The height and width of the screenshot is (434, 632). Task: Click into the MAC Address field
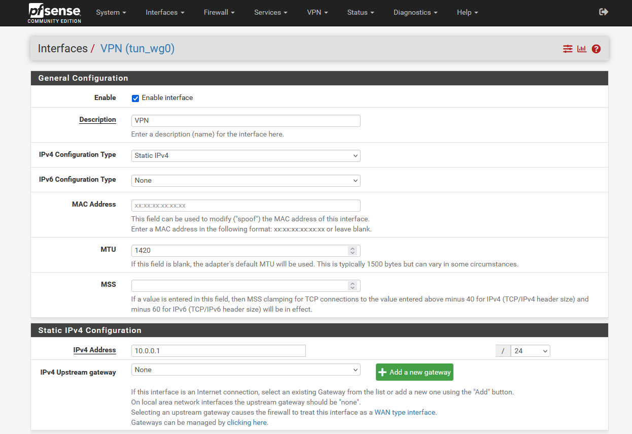click(245, 206)
